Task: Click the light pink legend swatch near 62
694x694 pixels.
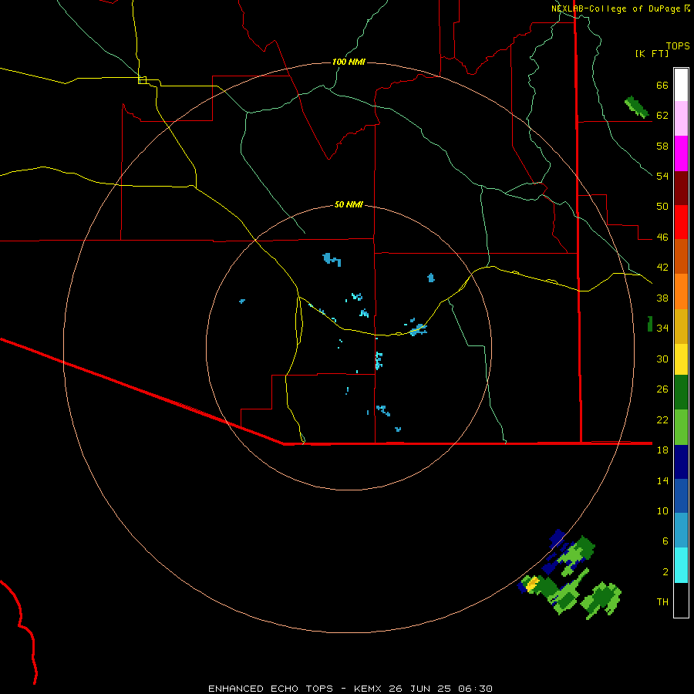Action: tap(681, 118)
